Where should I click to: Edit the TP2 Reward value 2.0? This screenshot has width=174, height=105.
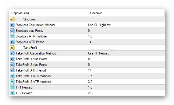pos(126,93)
